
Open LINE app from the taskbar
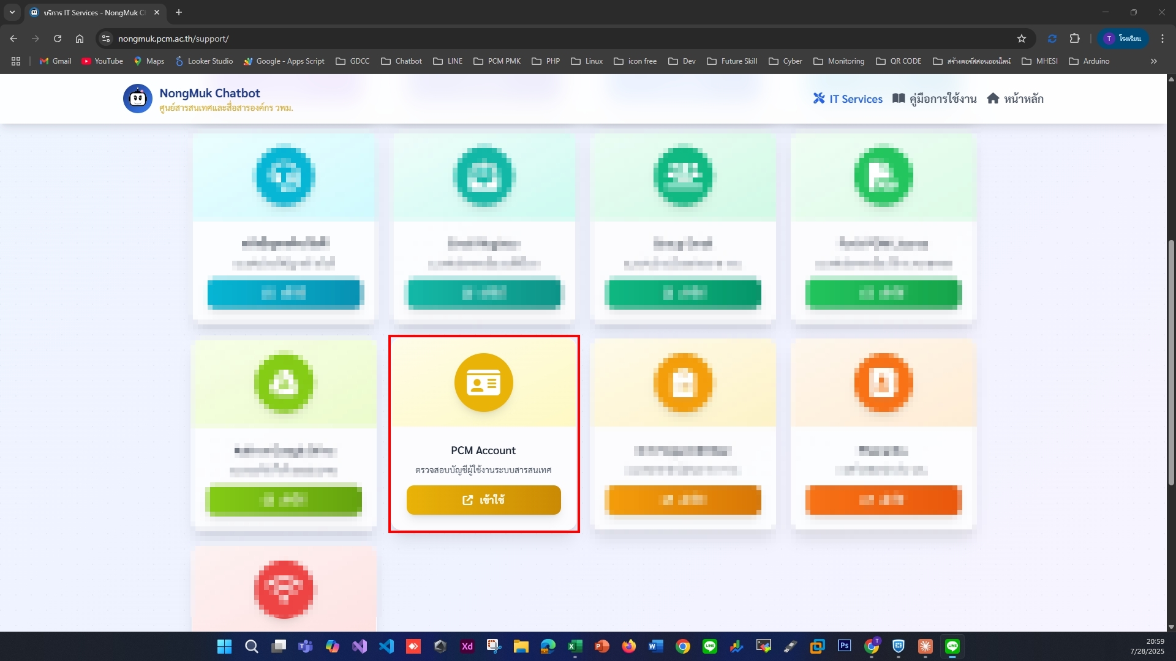point(709,646)
